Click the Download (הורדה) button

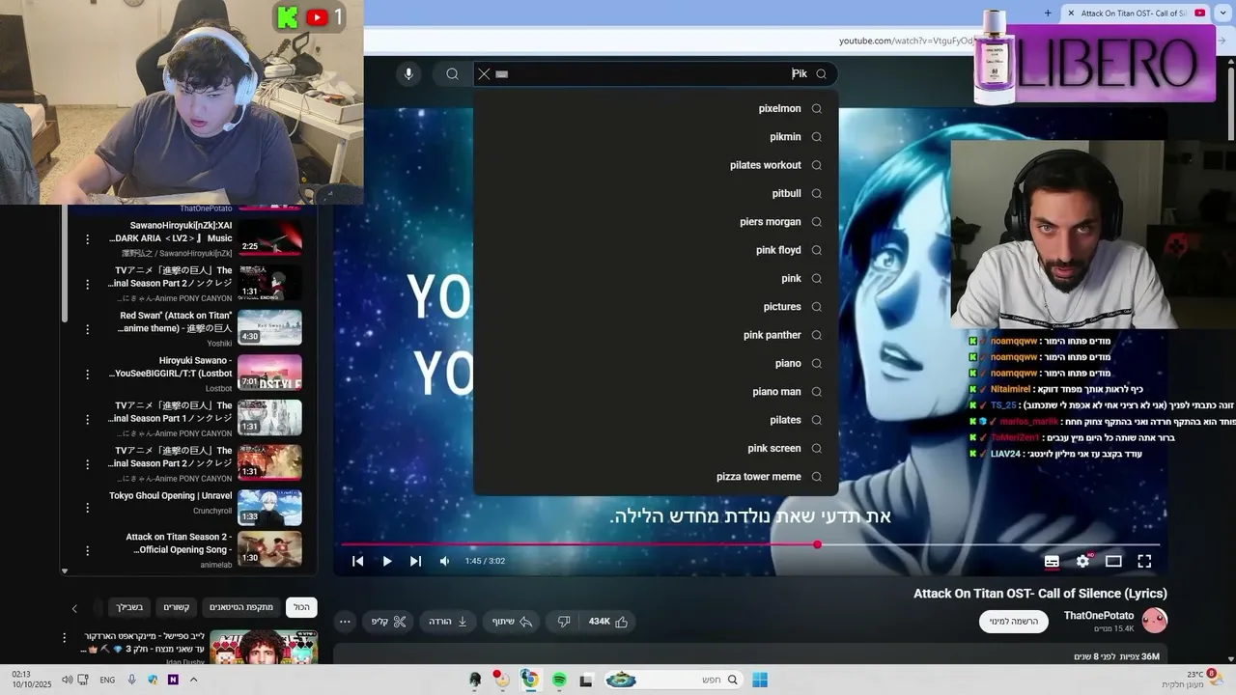449,622
